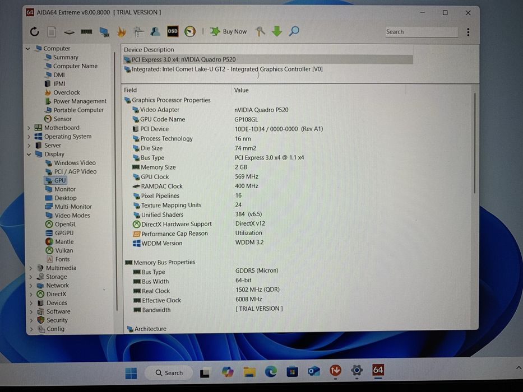
Task: Open the tools hammer icon
Action: (260, 32)
